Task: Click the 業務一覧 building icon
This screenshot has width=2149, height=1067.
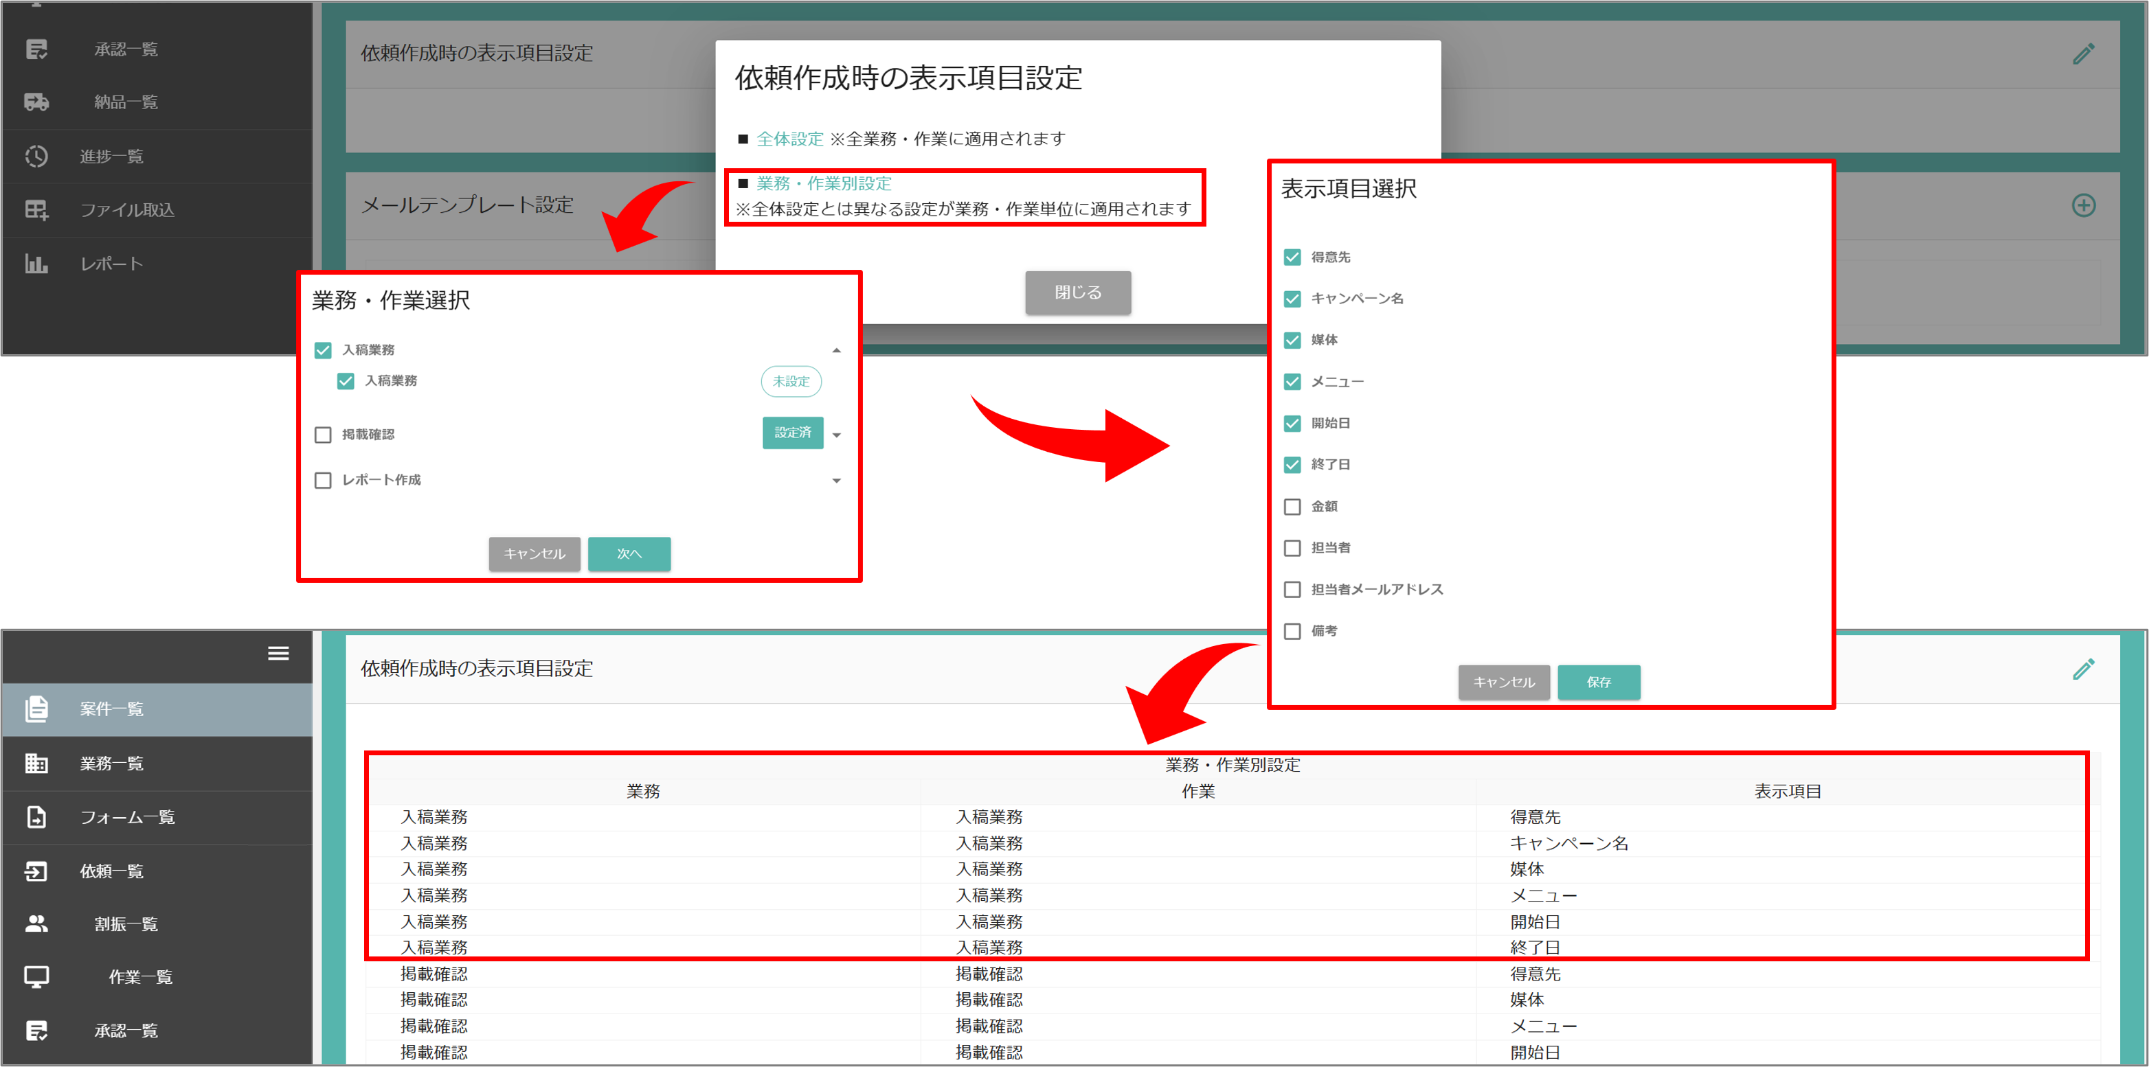Action: [x=36, y=763]
